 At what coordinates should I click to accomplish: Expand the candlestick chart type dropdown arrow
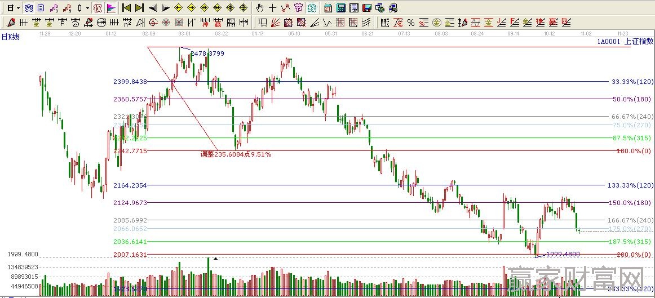pyautogui.click(x=87, y=8)
